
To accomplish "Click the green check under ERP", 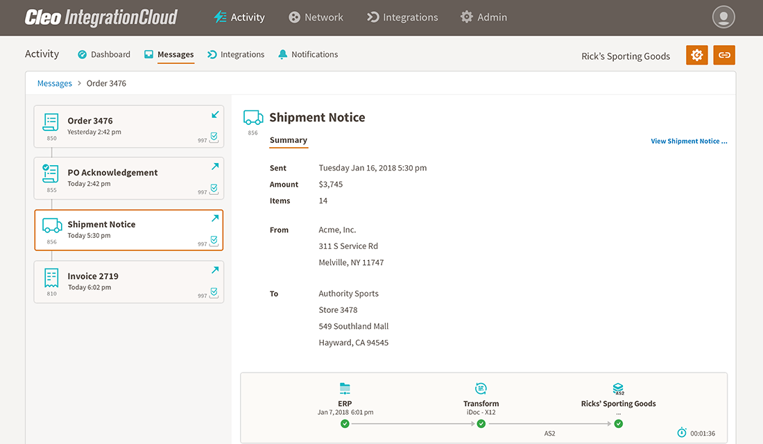I will (345, 424).
